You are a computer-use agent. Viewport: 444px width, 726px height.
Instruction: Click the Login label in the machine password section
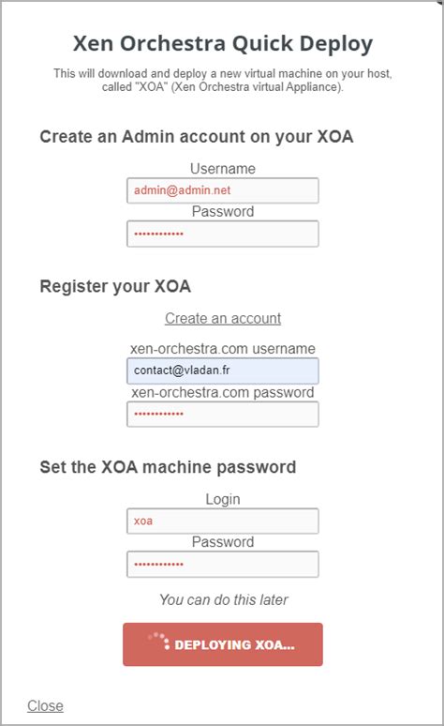tap(223, 499)
